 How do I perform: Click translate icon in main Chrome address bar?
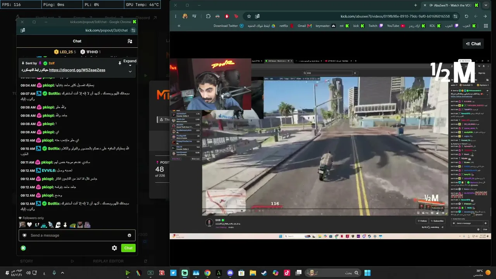(x=257, y=16)
